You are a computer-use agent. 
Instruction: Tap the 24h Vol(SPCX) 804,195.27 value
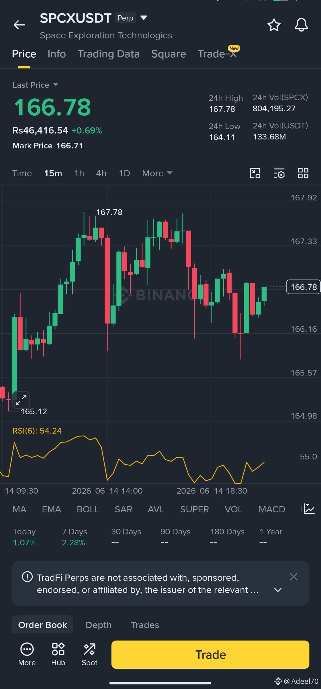click(274, 108)
